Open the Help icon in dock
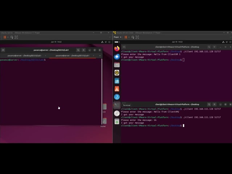 click(117, 97)
